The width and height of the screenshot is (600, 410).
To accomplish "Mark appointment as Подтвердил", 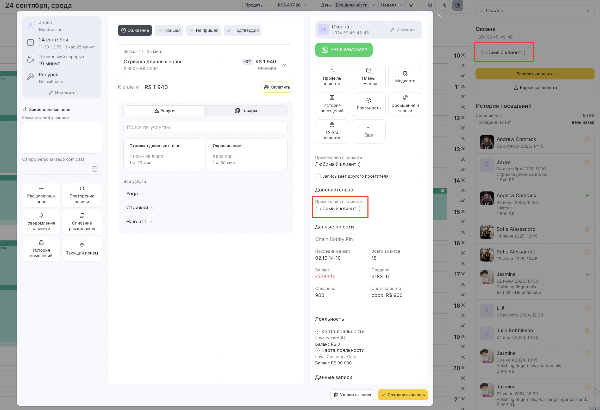I will click(x=243, y=30).
